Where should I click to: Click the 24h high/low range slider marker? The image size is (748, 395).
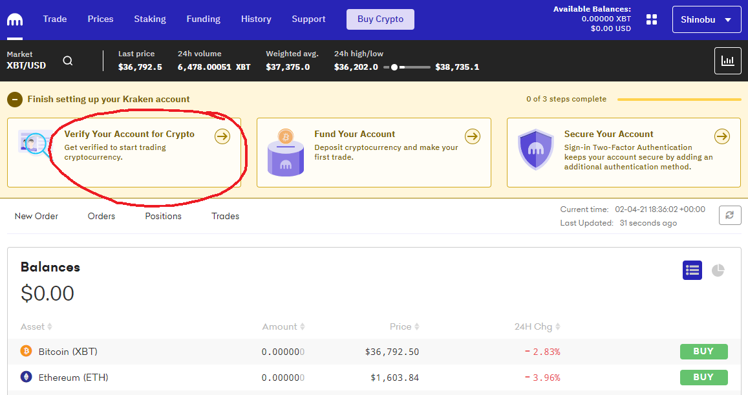[x=394, y=66]
